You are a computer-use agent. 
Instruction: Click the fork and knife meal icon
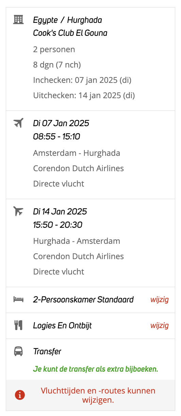tap(18, 325)
